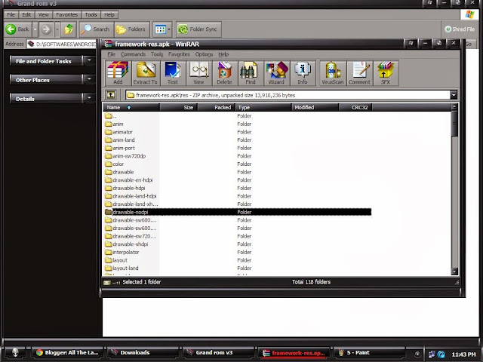
Task: Select the drawable-nodpi folder
Action: tap(238, 212)
